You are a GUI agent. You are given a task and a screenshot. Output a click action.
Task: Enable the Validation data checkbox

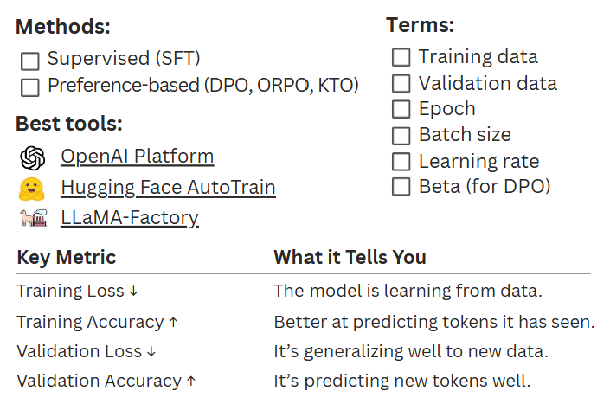401,84
